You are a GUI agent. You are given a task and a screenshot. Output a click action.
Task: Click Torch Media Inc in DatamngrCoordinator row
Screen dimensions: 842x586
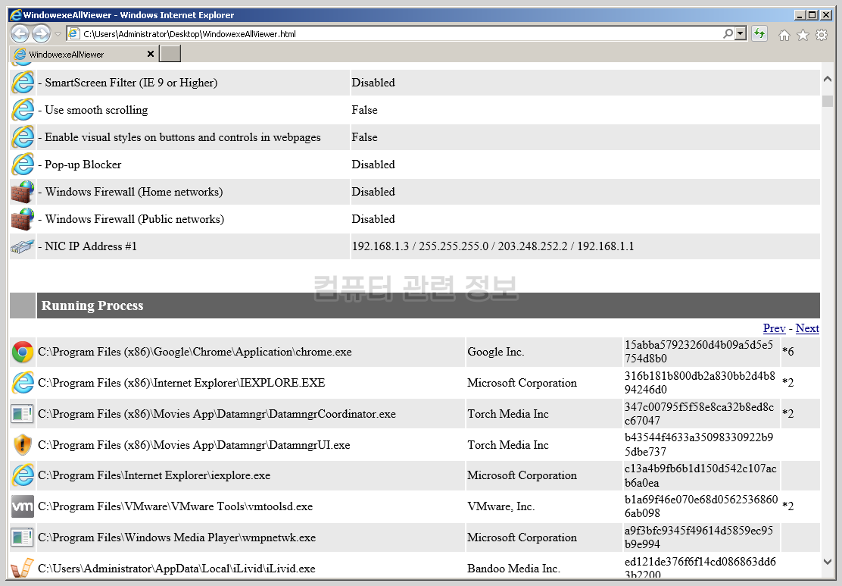(x=508, y=414)
